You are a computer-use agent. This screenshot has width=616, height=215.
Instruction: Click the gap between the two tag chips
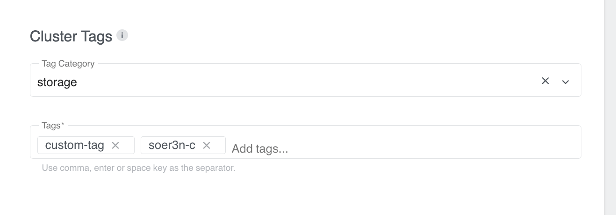(x=137, y=145)
